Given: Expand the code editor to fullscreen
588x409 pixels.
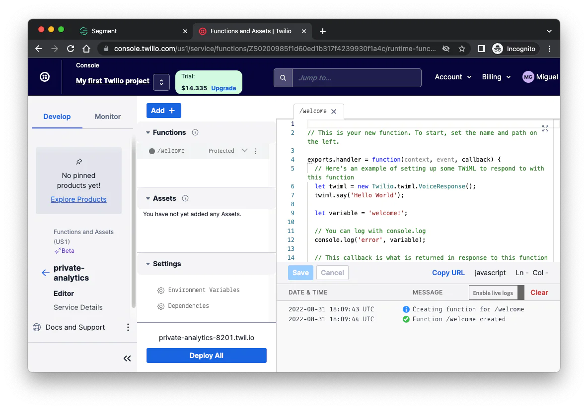Looking at the screenshot, I should point(545,128).
